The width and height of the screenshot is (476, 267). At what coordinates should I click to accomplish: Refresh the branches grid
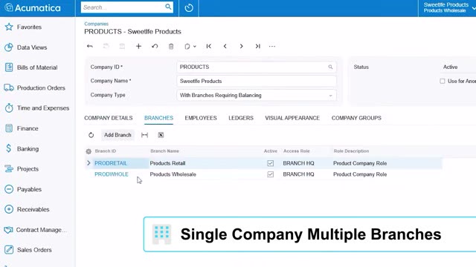[91, 135]
